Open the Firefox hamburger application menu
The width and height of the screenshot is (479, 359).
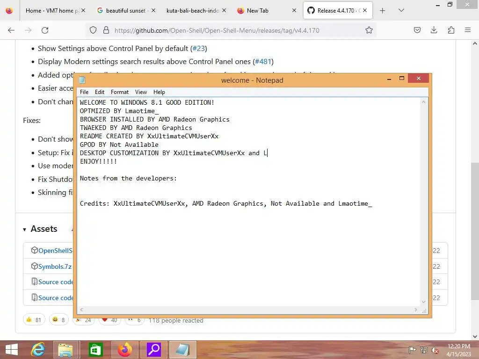click(468, 30)
